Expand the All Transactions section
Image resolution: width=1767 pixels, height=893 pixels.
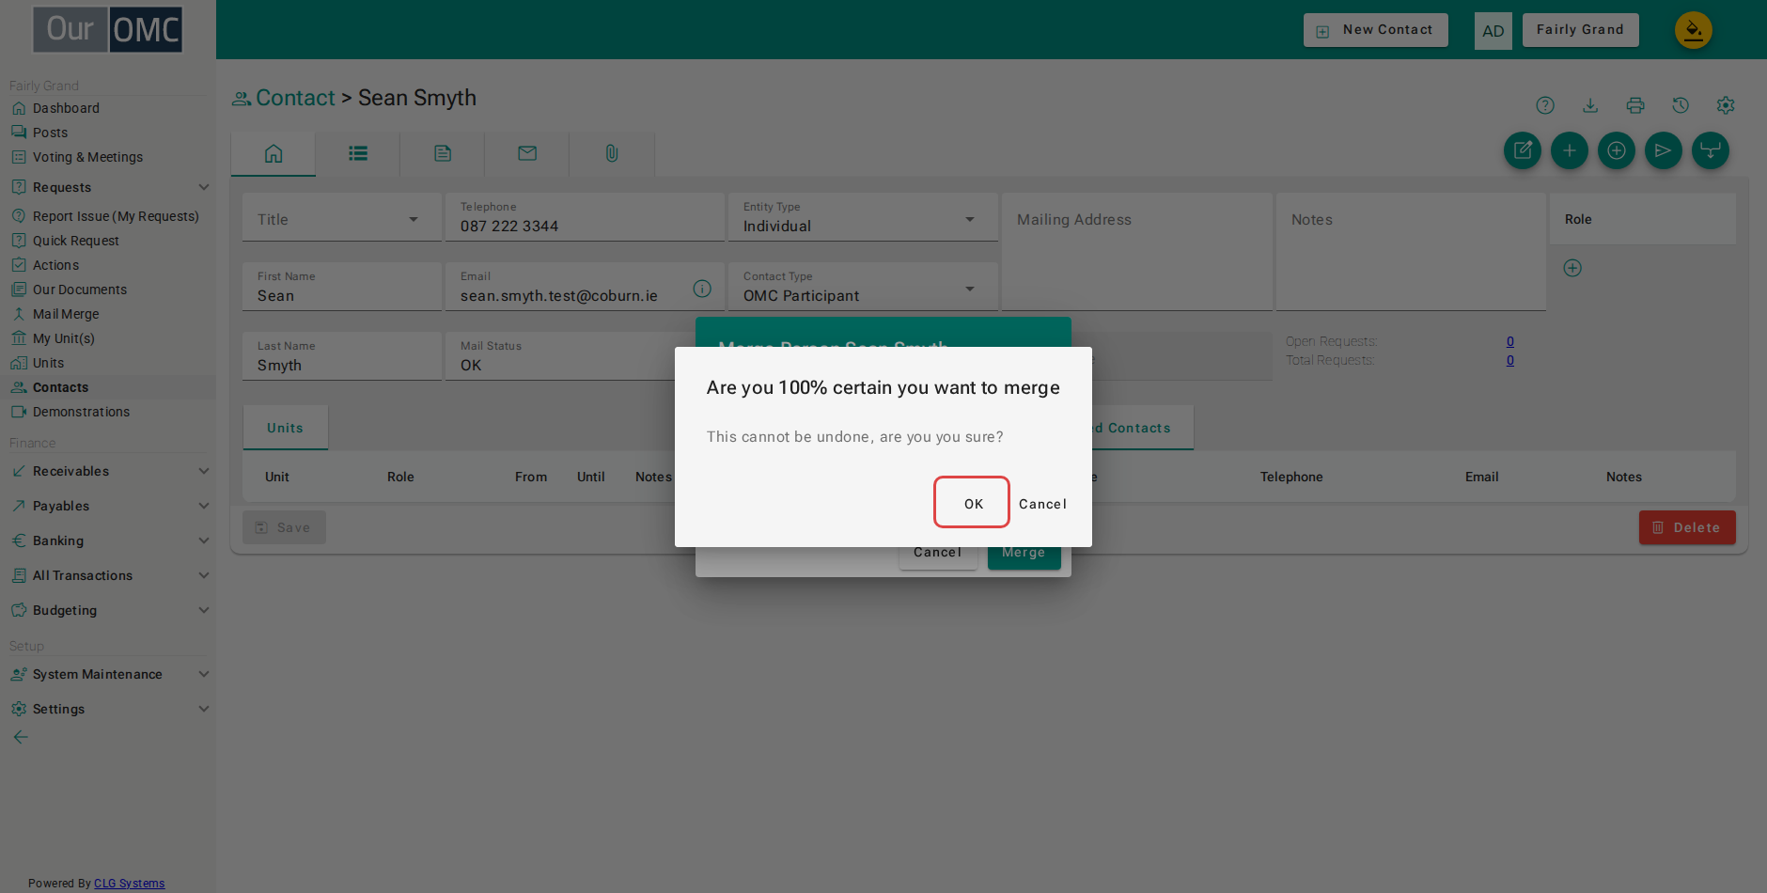(108, 575)
